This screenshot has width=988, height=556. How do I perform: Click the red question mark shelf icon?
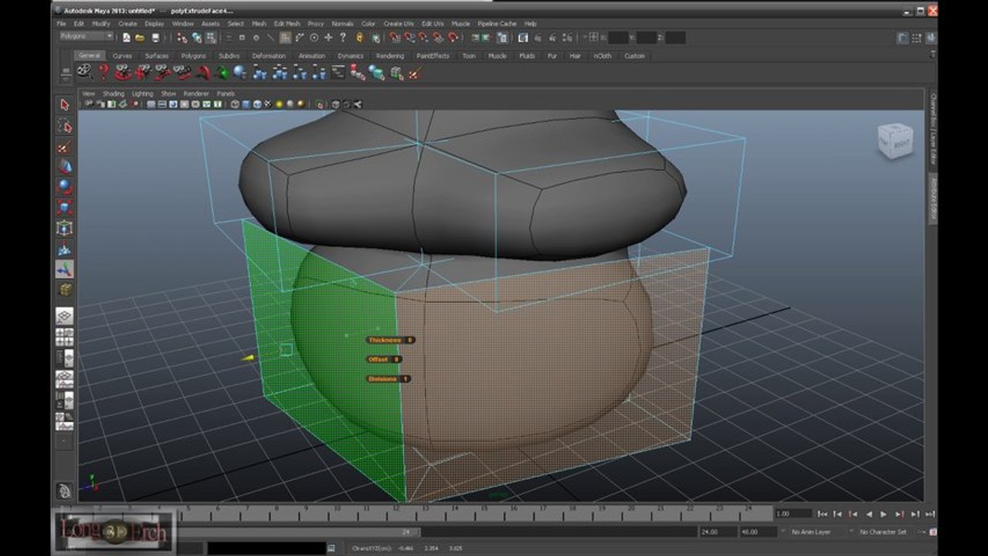[104, 72]
